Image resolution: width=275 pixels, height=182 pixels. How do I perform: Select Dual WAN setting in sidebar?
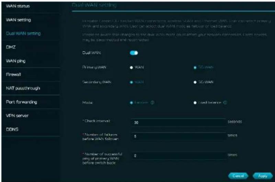pyautogui.click(x=23, y=33)
